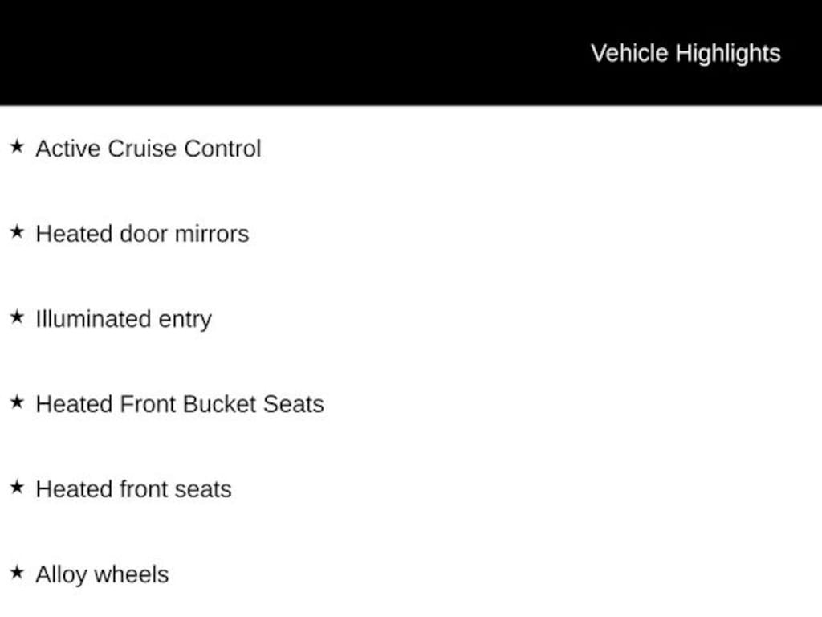Screen dimensions: 822x617
Task: Click the Vehicle Highlights header title
Action: click(x=686, y=53)
